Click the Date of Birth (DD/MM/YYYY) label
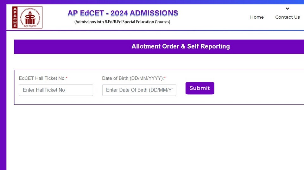The image size is (304, 170). click(133, 78)
